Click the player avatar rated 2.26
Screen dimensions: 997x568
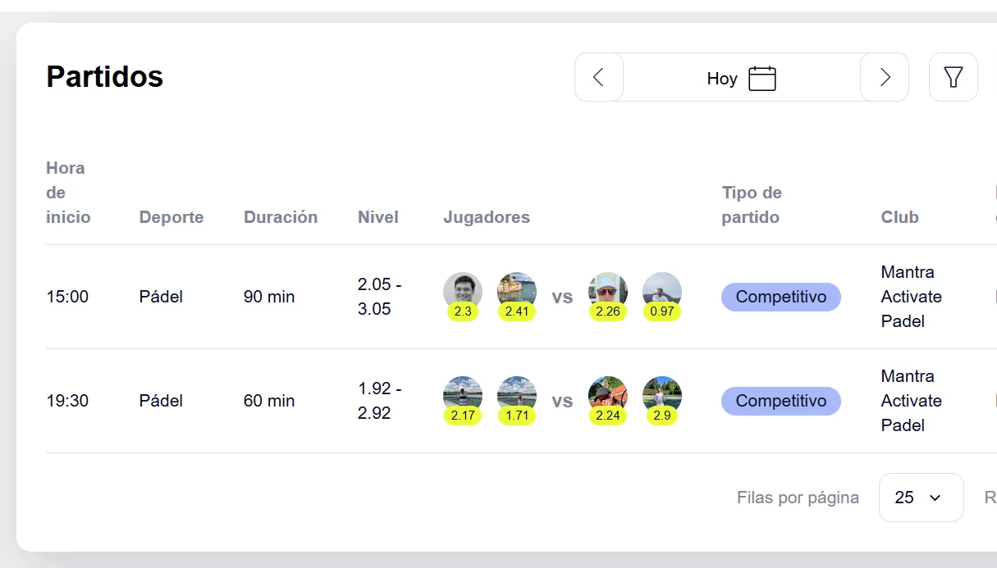click(x=608, y=292)
